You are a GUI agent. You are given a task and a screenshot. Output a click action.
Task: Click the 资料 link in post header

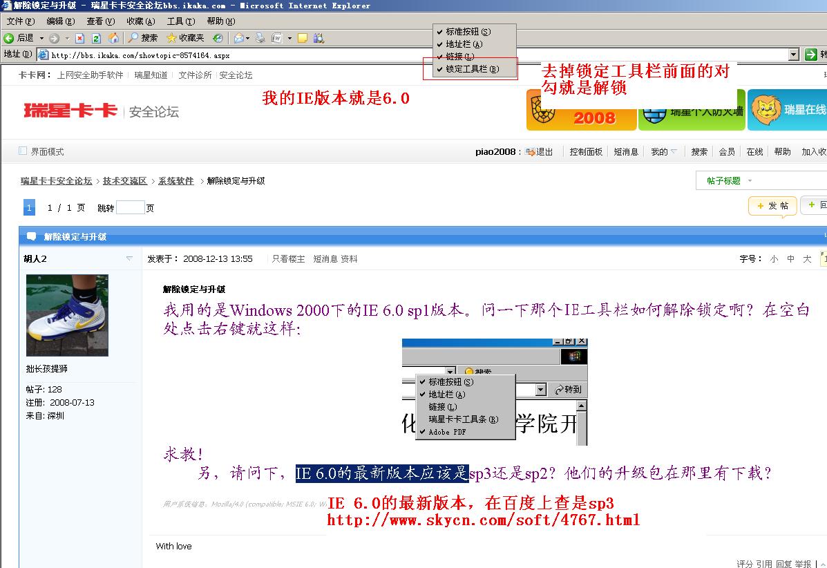[349, 259]
